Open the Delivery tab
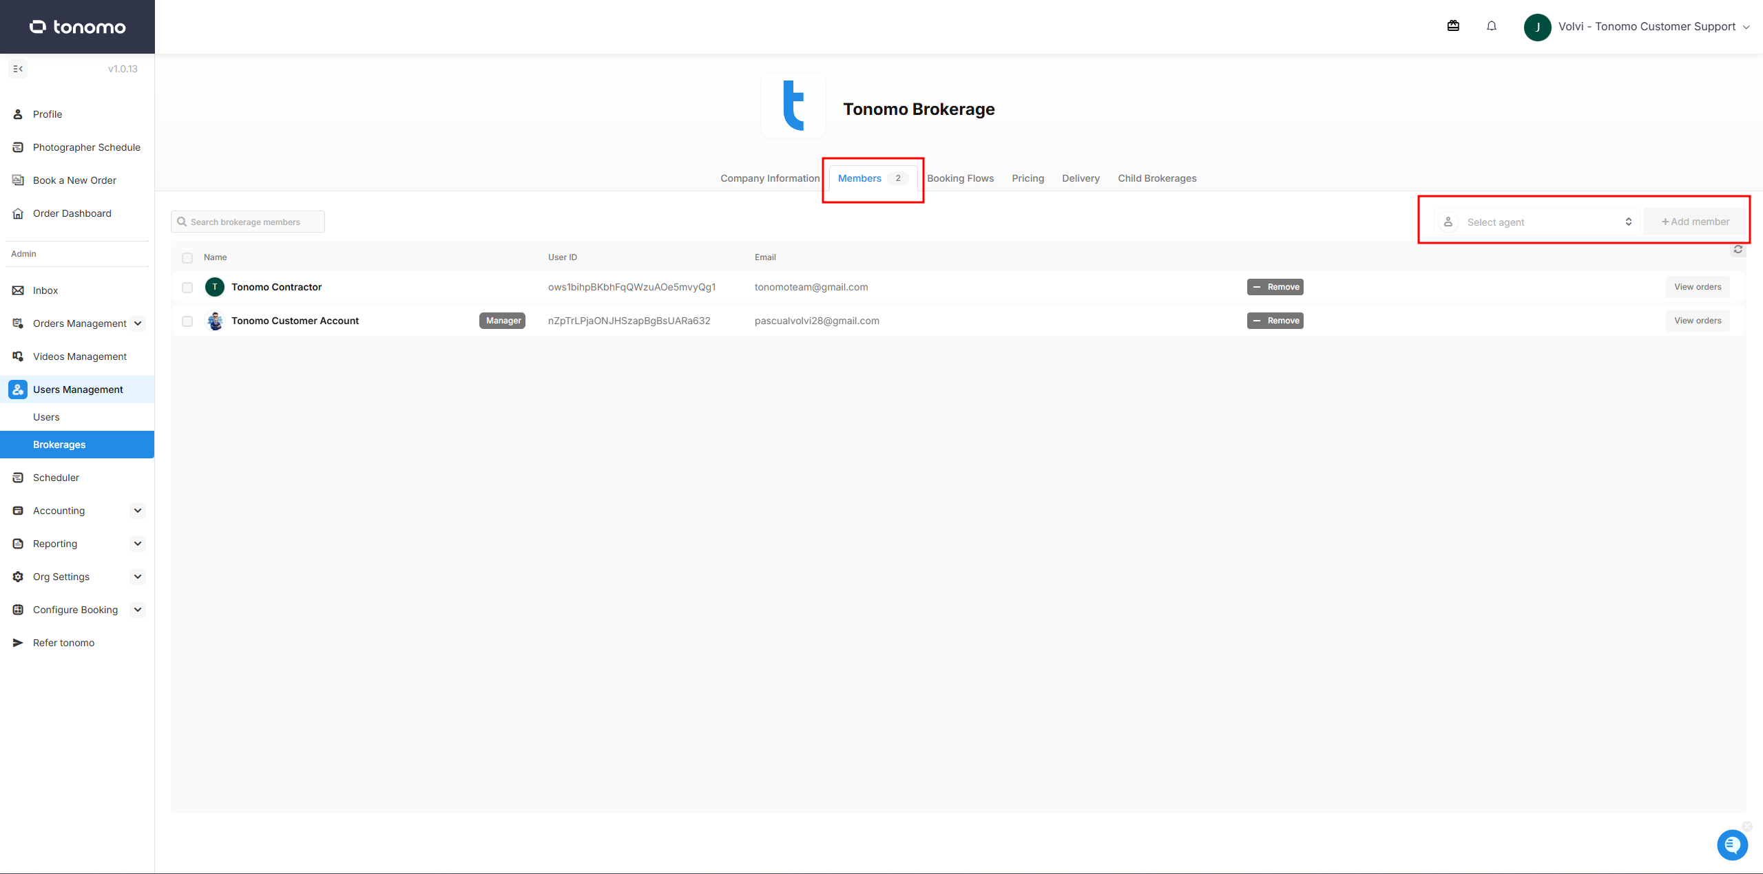This screenshot has height=874, width=1763. [x=1081, y=178]
